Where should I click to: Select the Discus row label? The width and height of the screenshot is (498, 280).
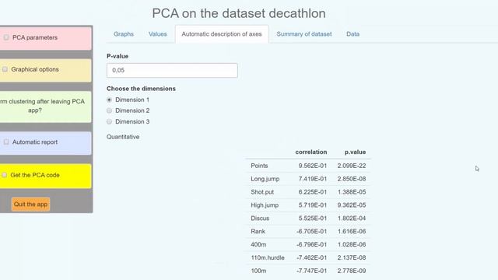point(260,219)
